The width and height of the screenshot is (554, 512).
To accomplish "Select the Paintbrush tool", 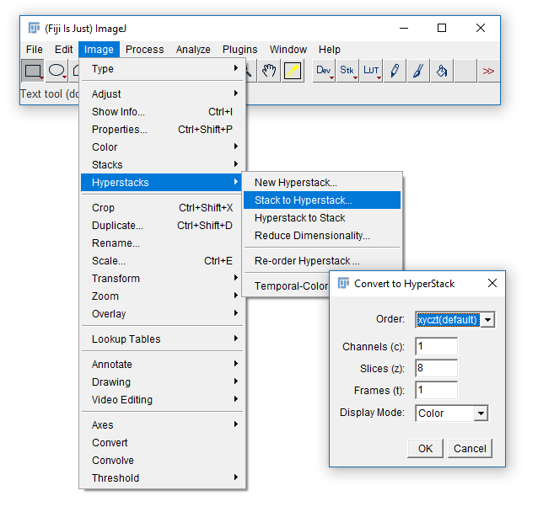I will click(x=418, y=71).
